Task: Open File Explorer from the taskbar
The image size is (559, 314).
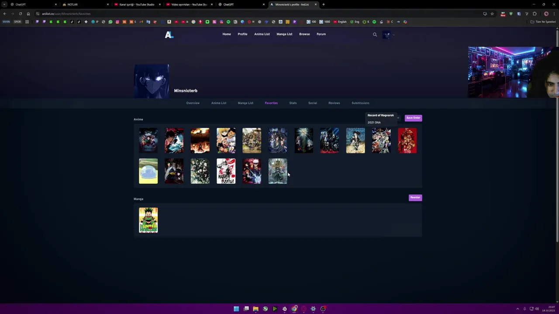Action: click(x=255, y=309)
